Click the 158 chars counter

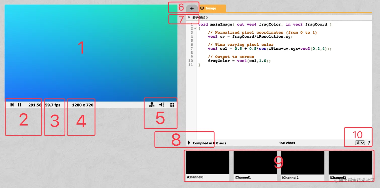pyautogui.click(x=287, y=143)
